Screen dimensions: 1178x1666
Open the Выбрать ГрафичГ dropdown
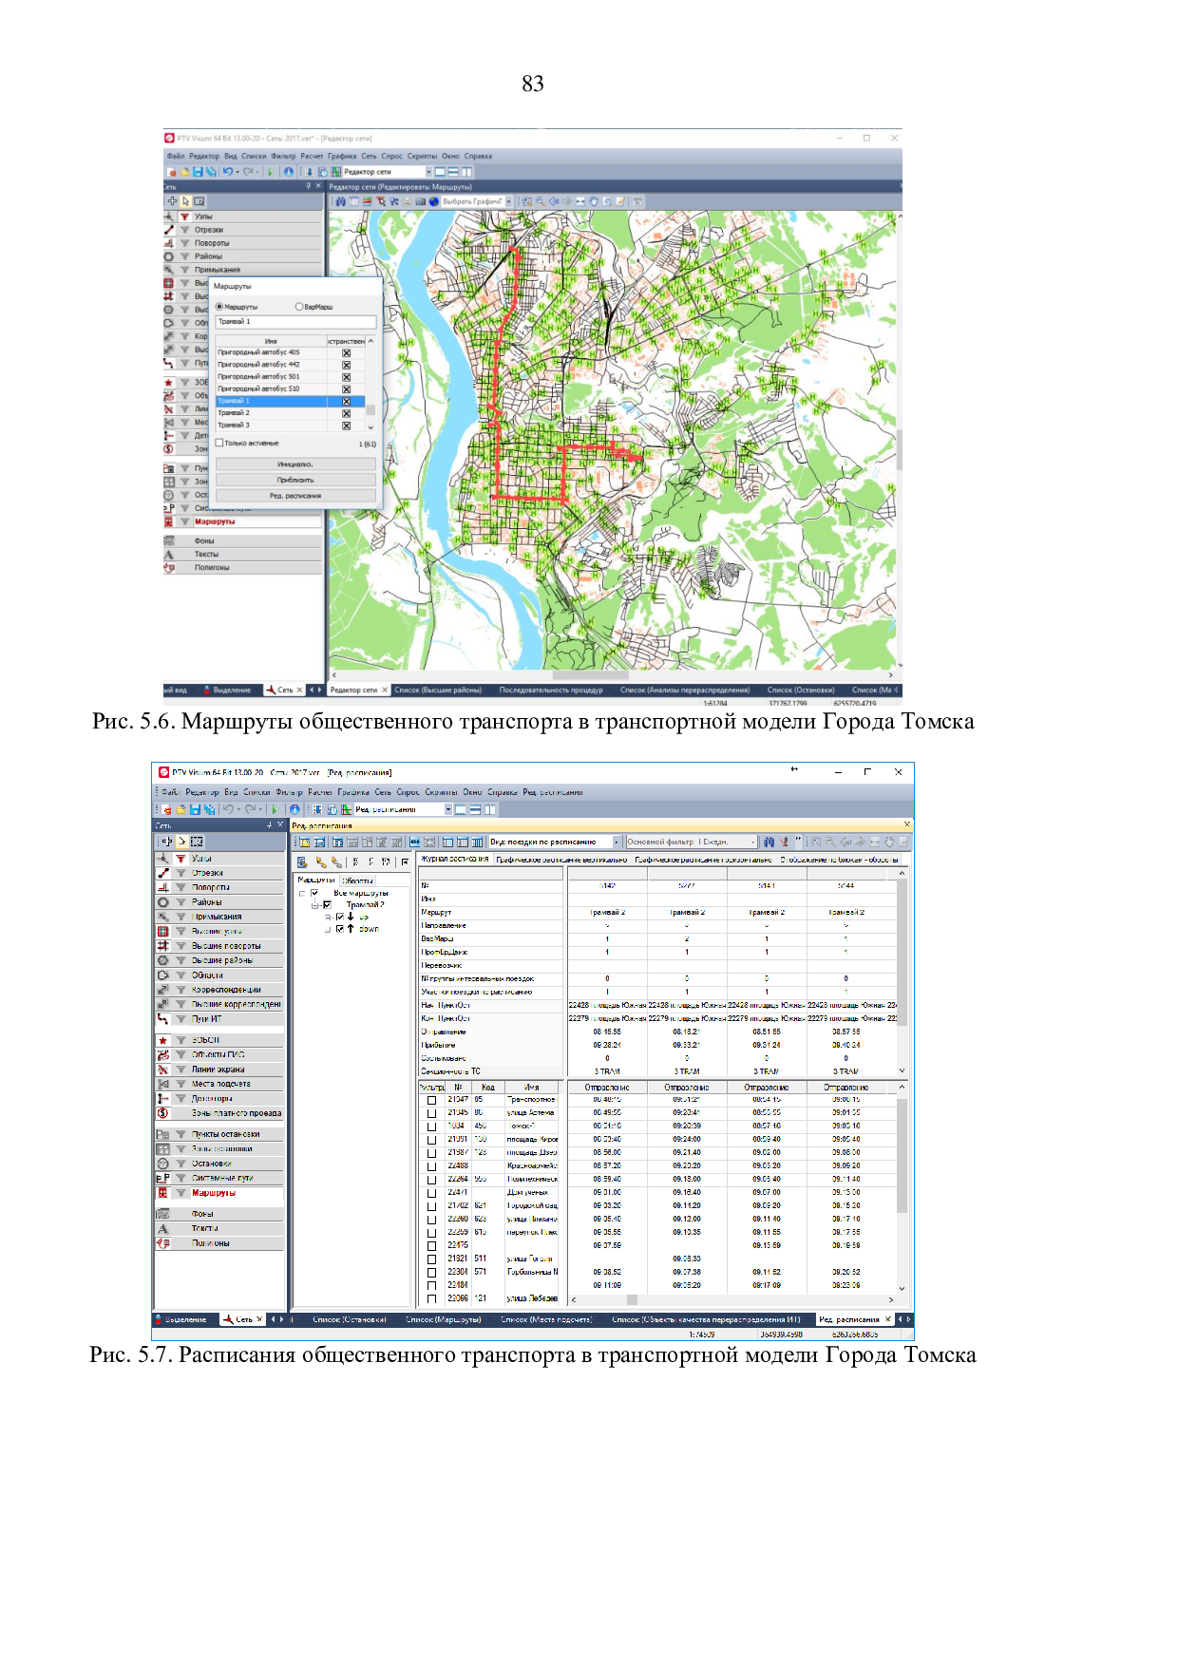(x=509, y=201)
